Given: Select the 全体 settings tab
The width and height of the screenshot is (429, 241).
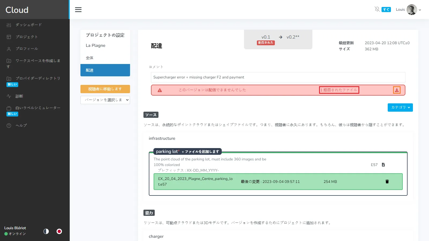Looking at the screenshot, I should [90, 58].
